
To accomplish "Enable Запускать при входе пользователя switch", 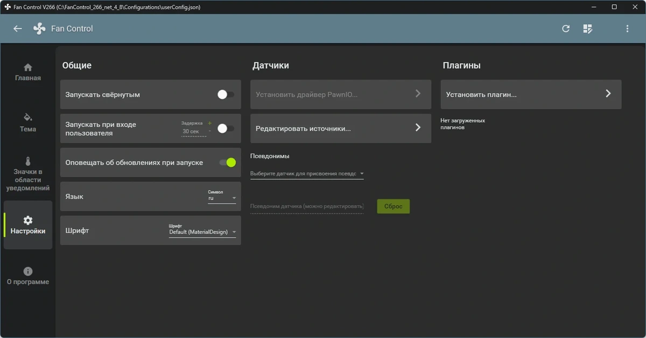I will tap(226, 129).
